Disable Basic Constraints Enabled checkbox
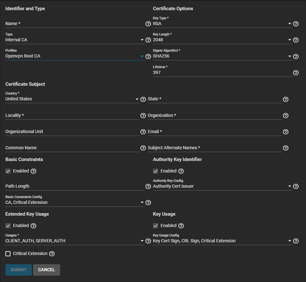The width and height of the screenshot is (306, 282). click(8, 171)
